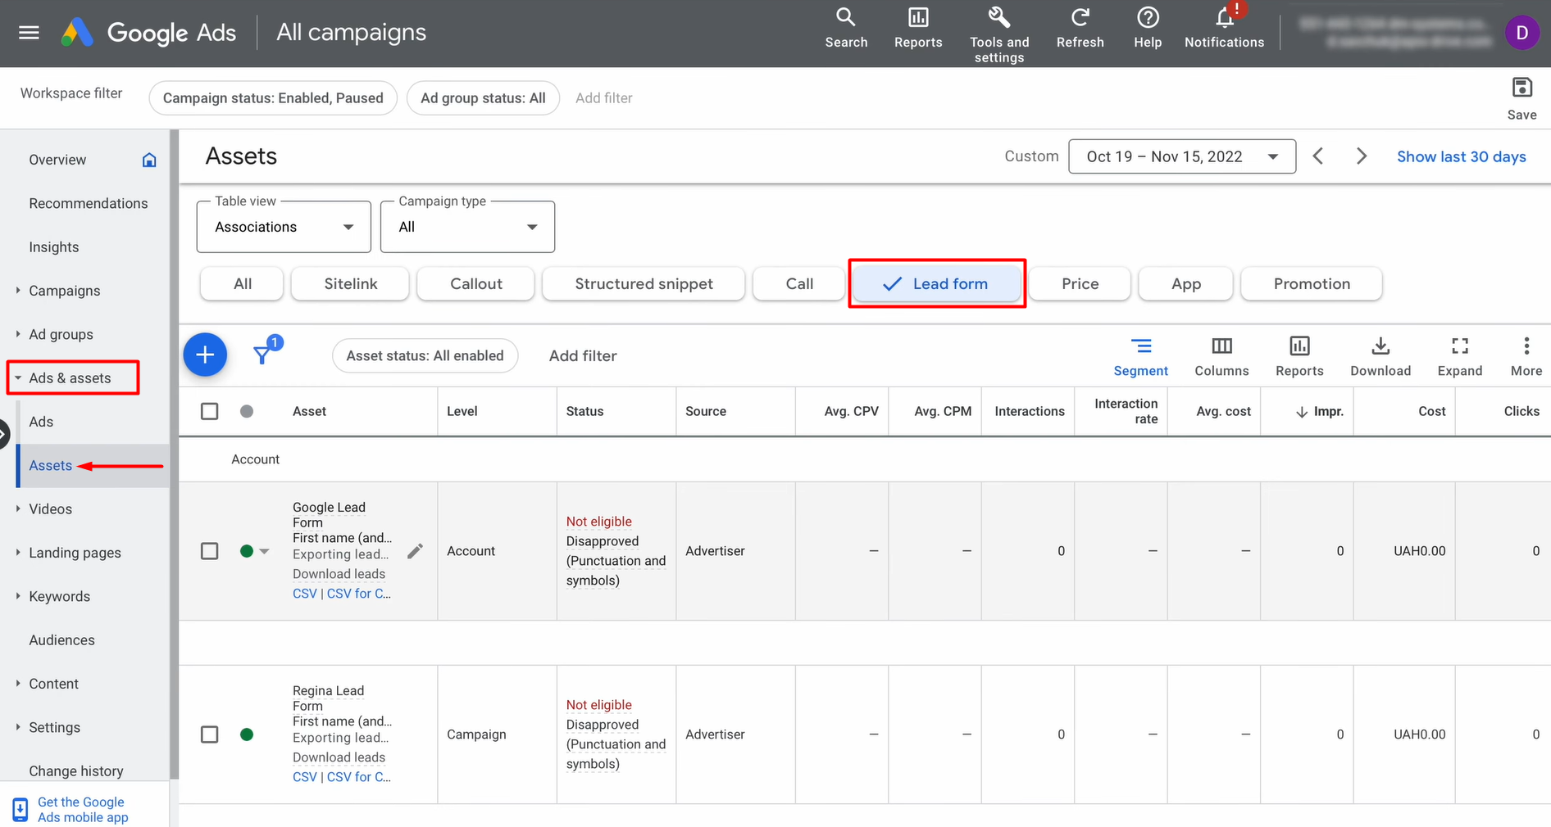
Task: Click the Download table icon
Action: (1380, 346)
